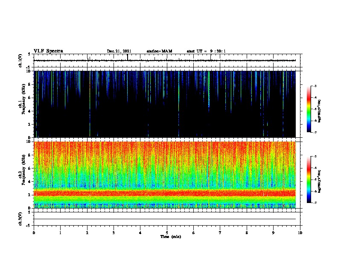Click time-axis tick label "5" at the bottom
Image resolution: width=338 pixels, height=261 pixels.
coord(167,233)
